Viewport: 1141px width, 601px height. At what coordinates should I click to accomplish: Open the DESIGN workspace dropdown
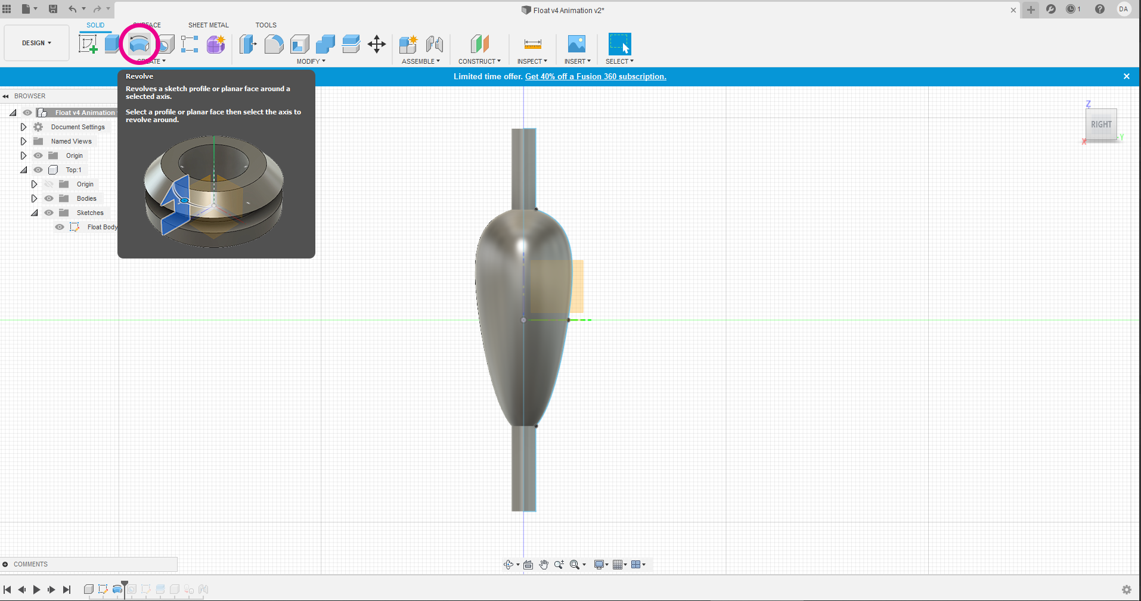click(37, 43)
